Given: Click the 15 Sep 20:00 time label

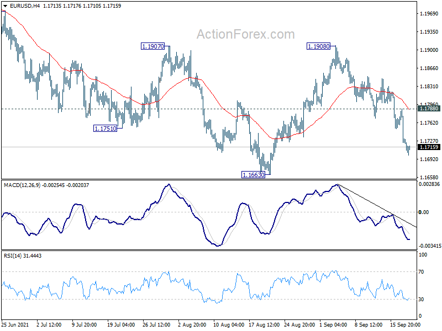Looking at the screenshot, I should coord(405,324).
